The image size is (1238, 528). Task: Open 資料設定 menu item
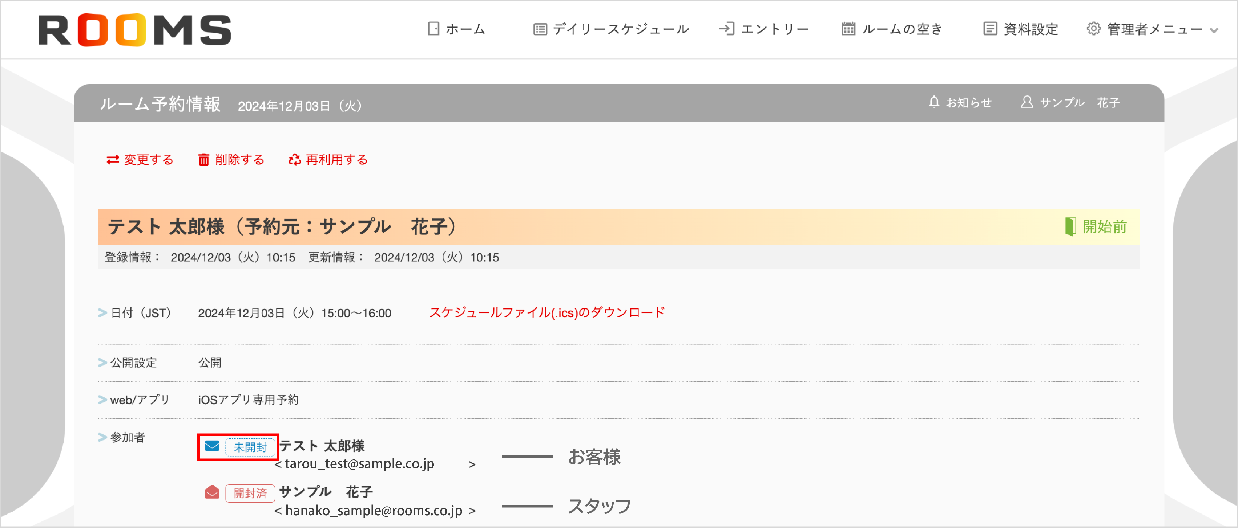pos(1031,29)
